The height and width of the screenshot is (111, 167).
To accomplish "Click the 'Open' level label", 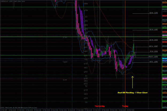I will 65,62.
